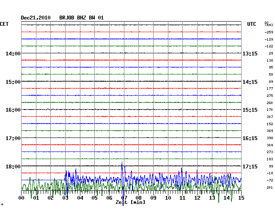The image size is (275, 209).
Task: Select the DC offset value "398"
Action: coord(270,138)
